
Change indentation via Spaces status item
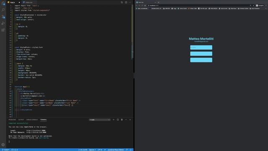[92, 150]
